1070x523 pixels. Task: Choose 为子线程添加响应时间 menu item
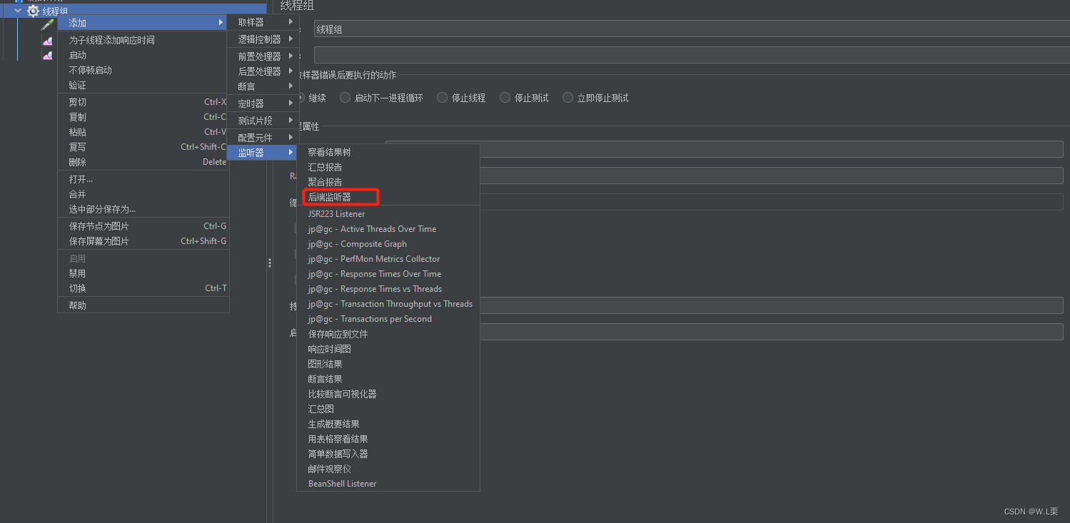143,40
